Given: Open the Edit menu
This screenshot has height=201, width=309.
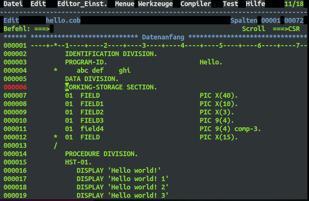Looking at the screenshot, I should click(x=38, y=4).
